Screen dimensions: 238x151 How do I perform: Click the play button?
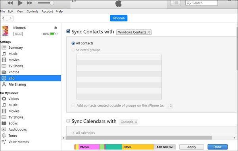click(20, 3)
